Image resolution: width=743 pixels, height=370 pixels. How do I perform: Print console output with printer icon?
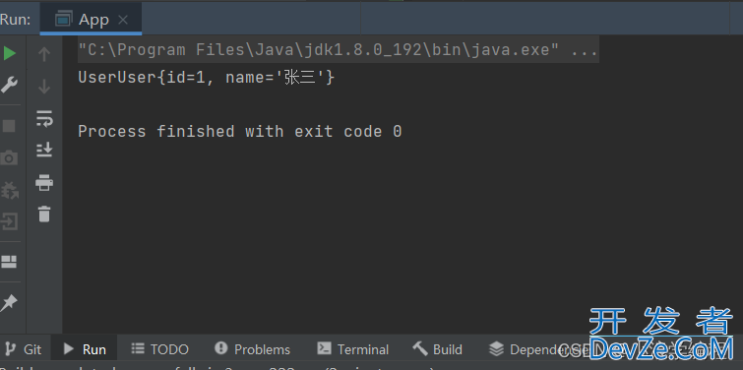pos(44,182)
